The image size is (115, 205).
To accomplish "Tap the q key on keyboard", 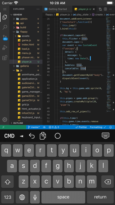I will 6,150.
